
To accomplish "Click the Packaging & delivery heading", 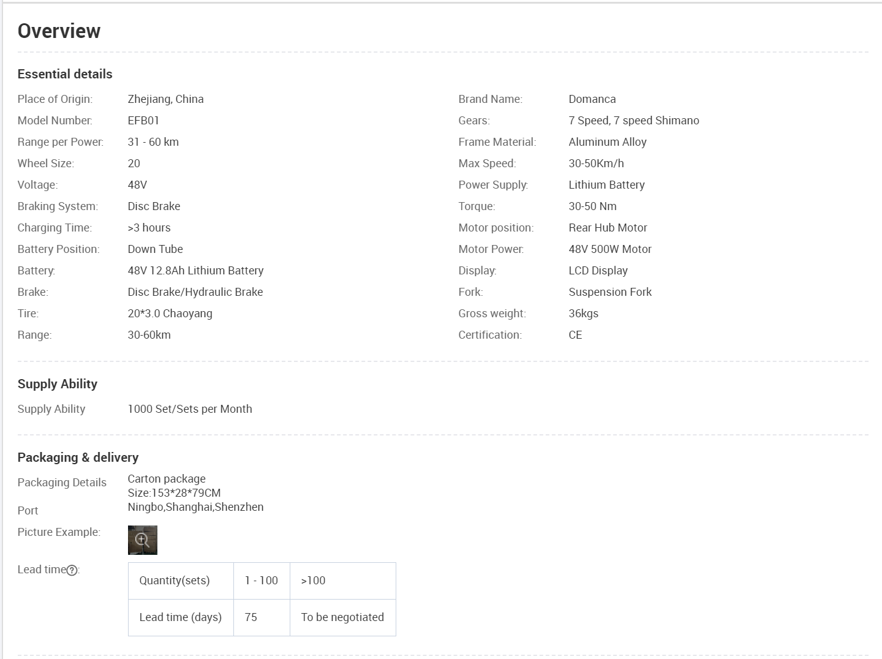I will [78, 458].
